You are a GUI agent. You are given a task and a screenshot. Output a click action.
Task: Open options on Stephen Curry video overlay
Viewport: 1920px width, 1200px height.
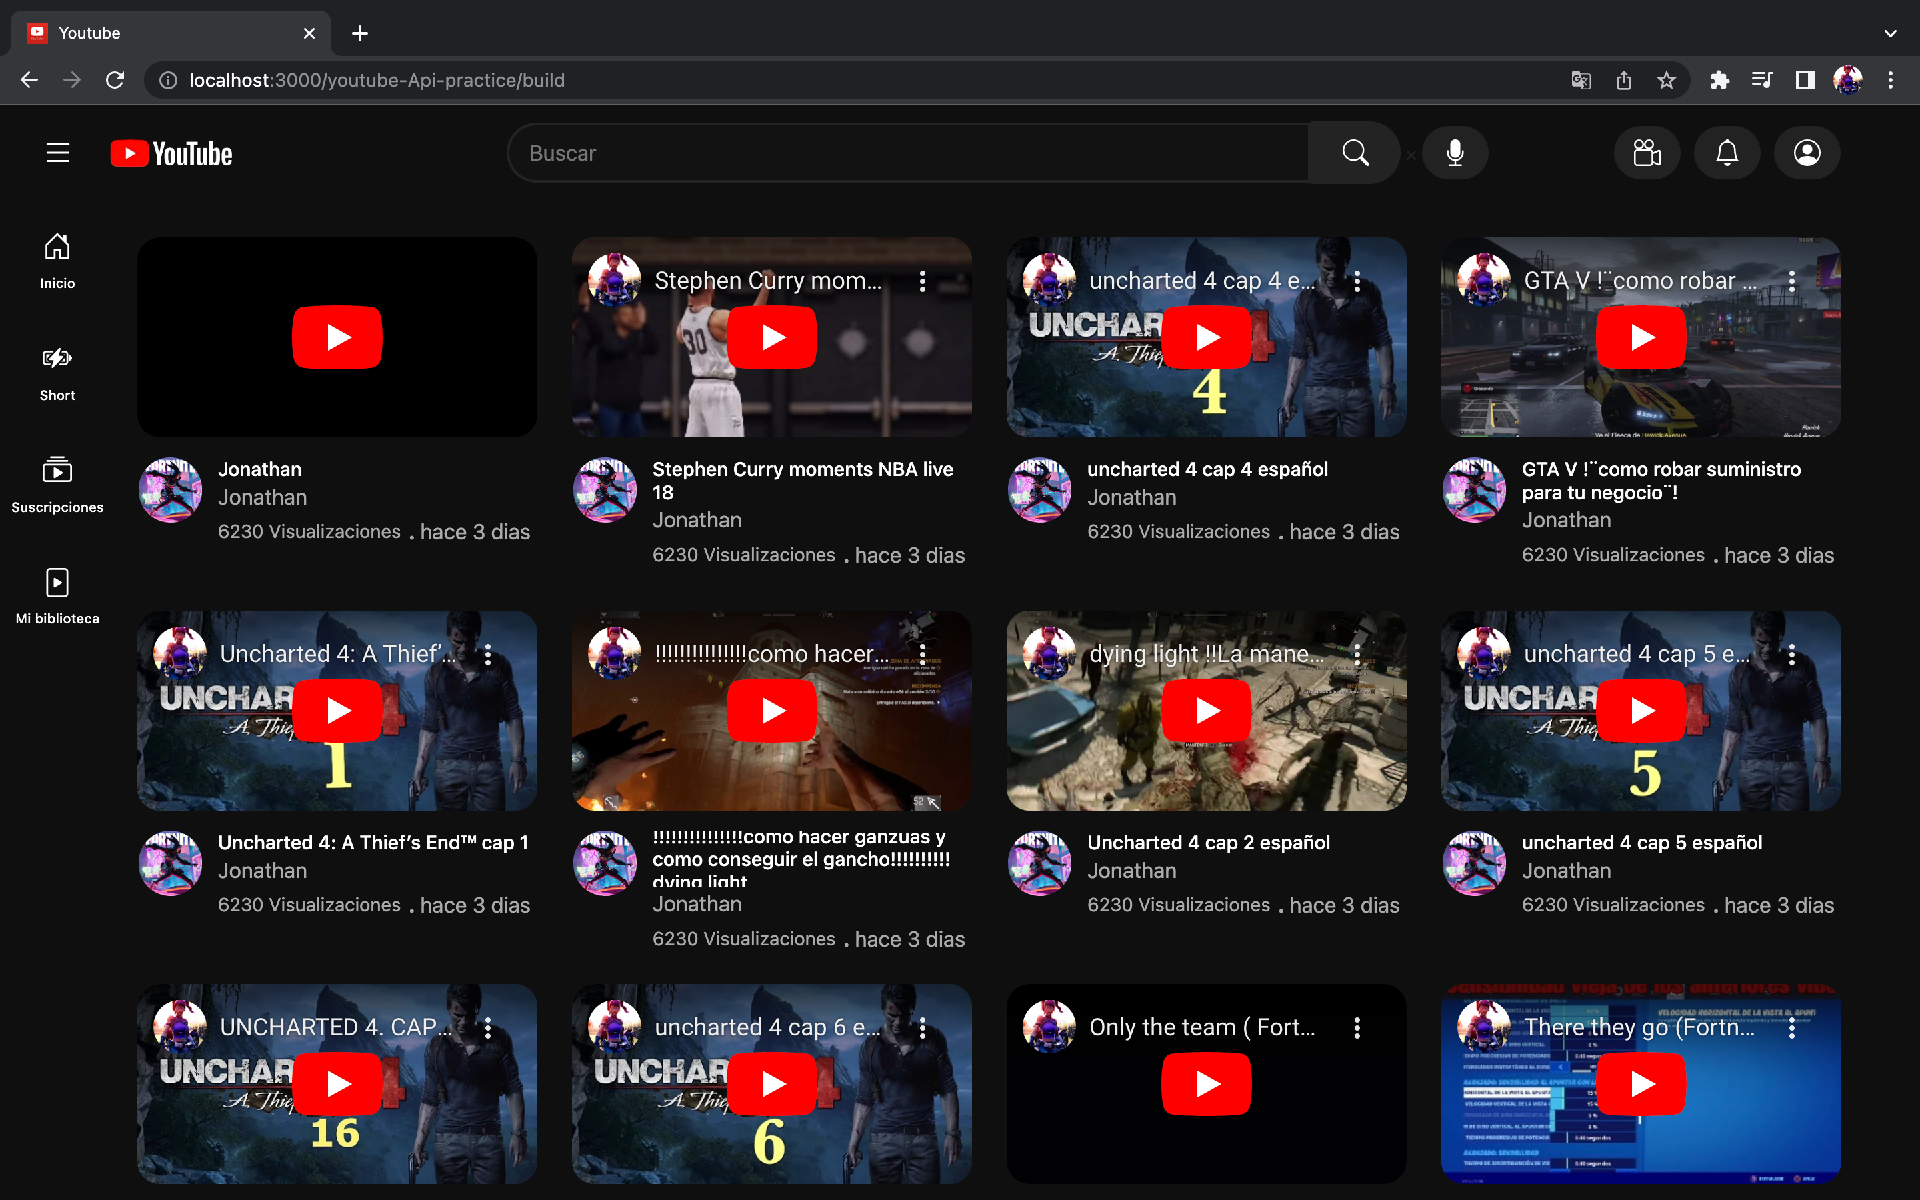point(922,281)
